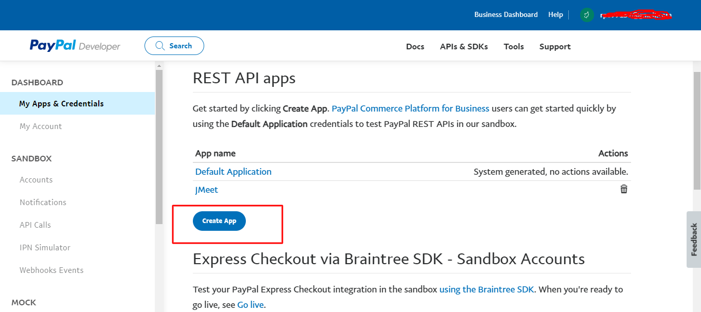Select API Calls under SANDBOX
Viewport: 701px width, 312px height.
pos(35,225)
